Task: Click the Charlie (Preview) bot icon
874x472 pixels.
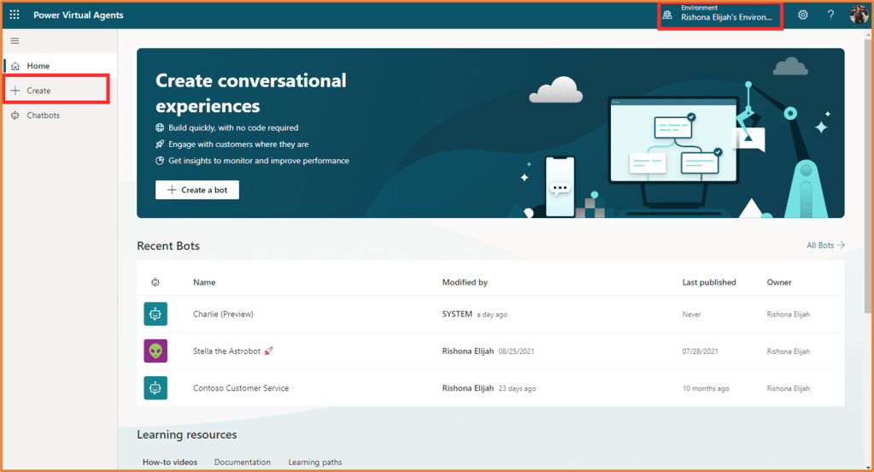Action: [x=155, y=314]
